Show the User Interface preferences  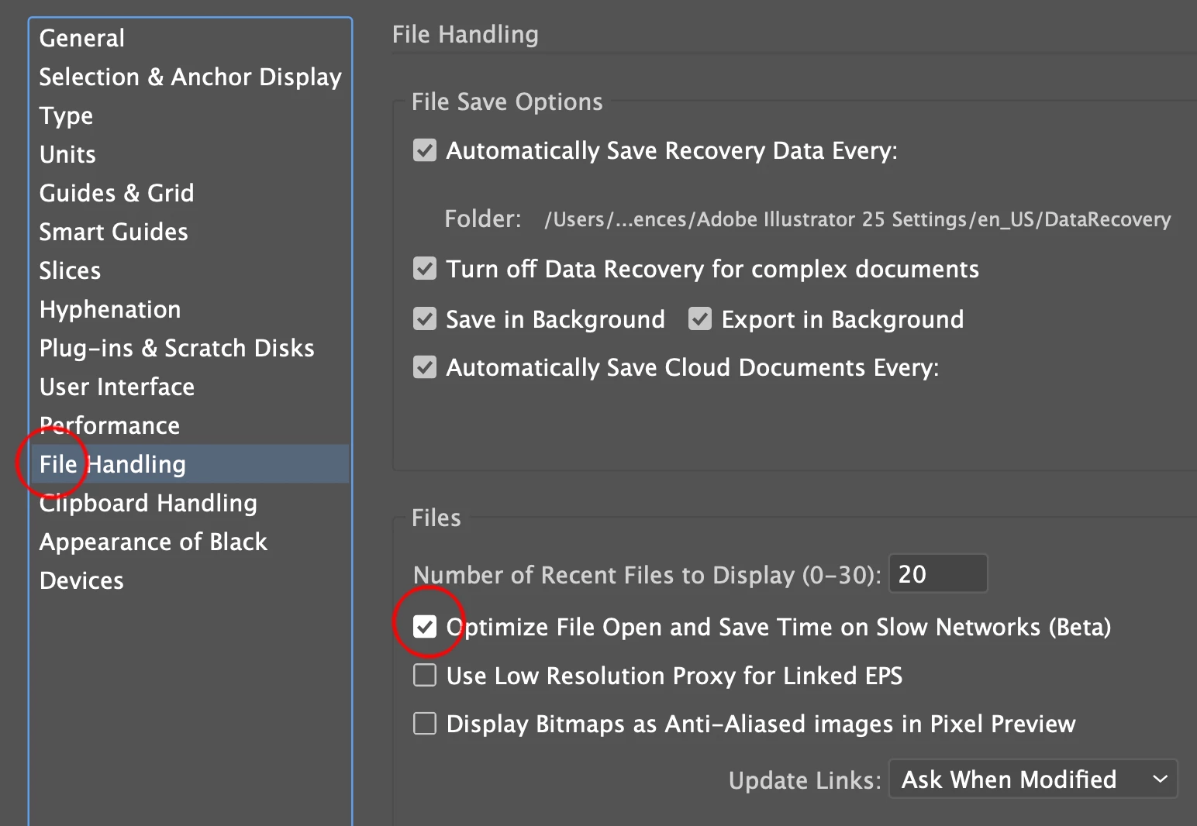117,387
